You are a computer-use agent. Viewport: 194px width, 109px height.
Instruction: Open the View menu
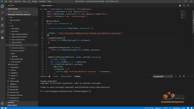pos(24,1)
